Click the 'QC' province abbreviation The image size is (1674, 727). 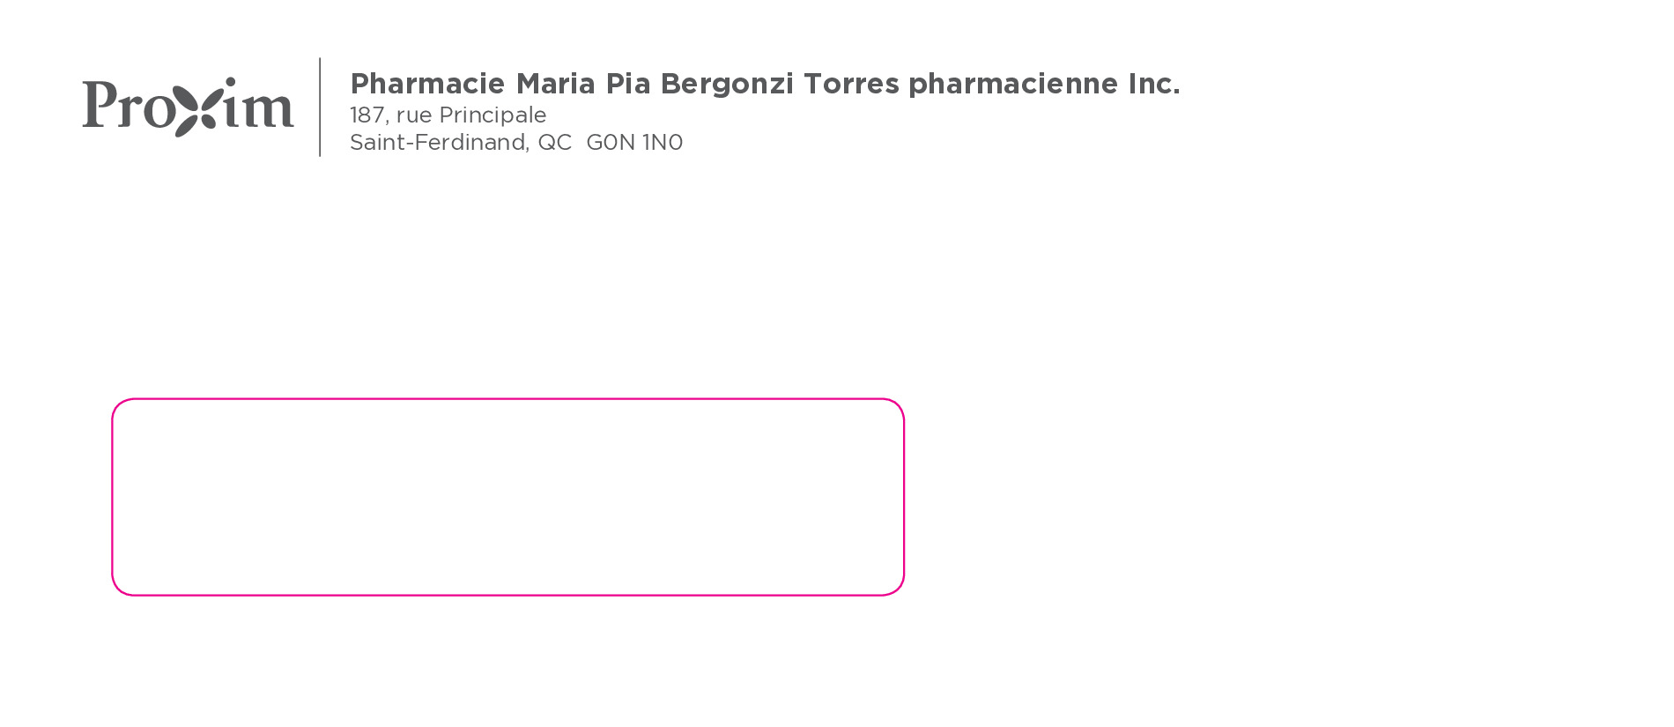[x=554, y=143]
